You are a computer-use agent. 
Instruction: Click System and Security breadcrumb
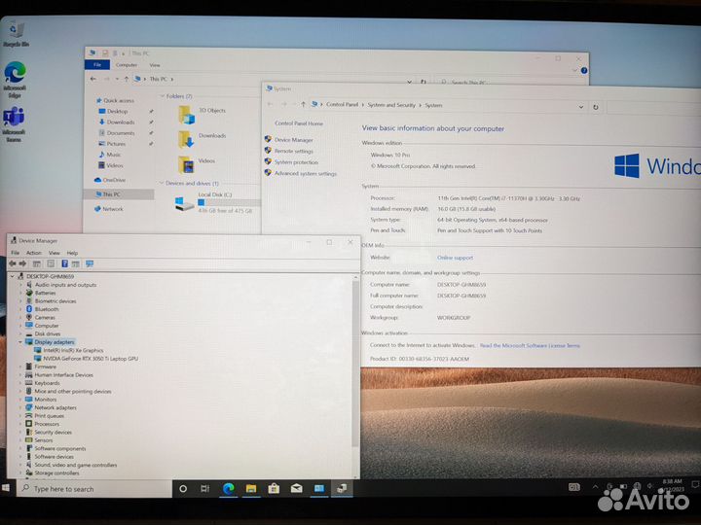click(x=391, y=105)
